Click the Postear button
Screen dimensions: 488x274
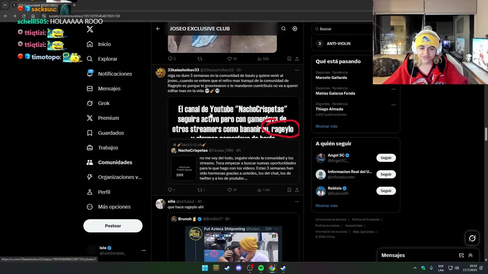point(113,226)
